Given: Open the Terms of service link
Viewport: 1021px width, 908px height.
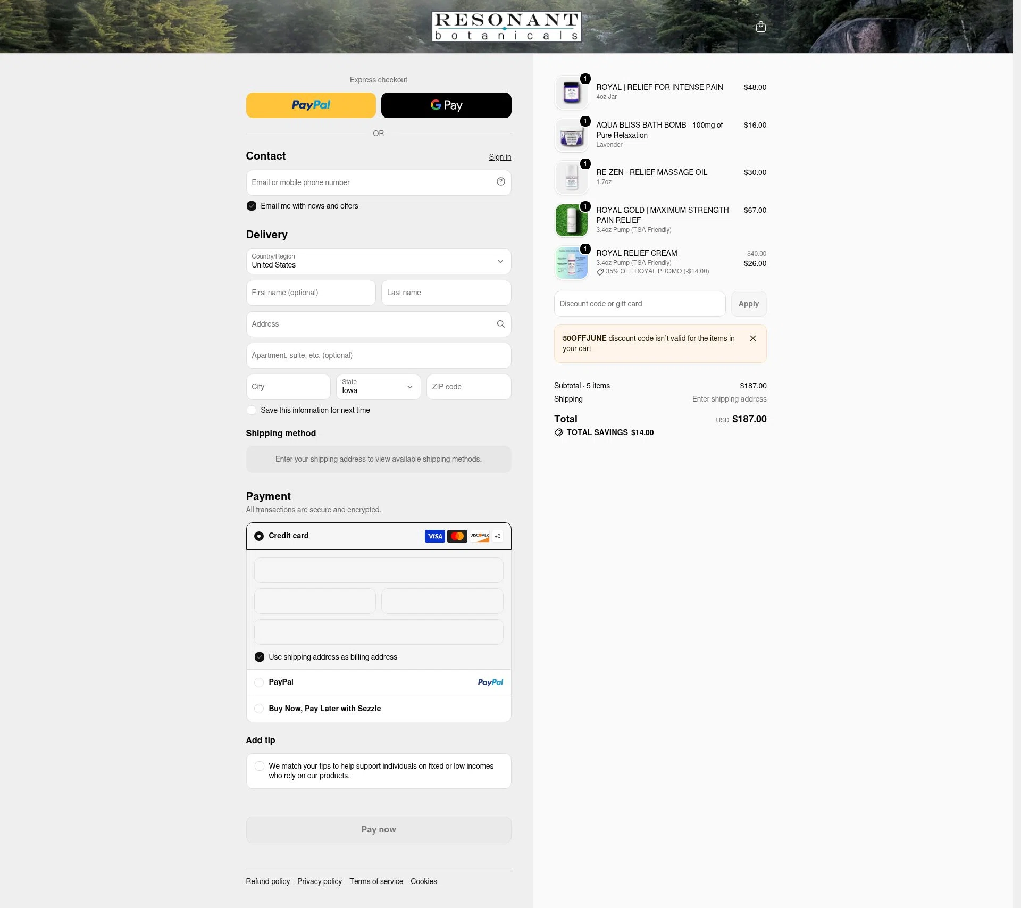Looking at the screenshot, I should pyautogui.click(x=376, y=881).
